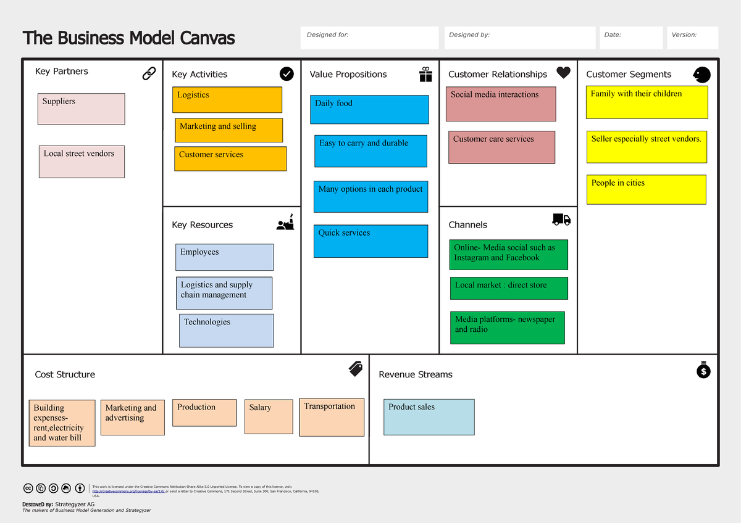741x523 pixels.
Task: Click the Key Activities heading
Action: point(199,75)
